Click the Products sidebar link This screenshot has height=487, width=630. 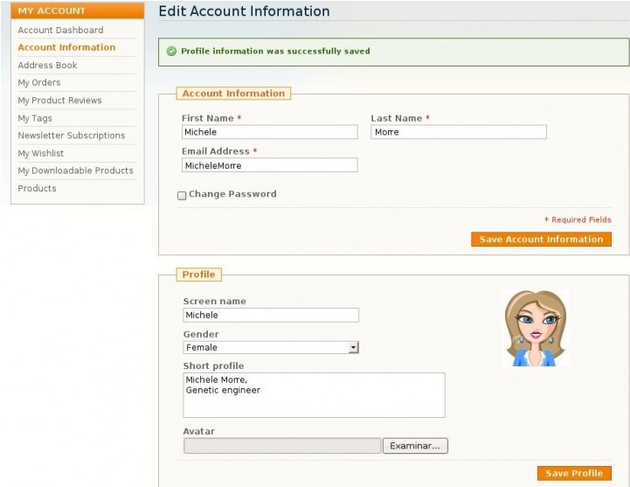37,188
